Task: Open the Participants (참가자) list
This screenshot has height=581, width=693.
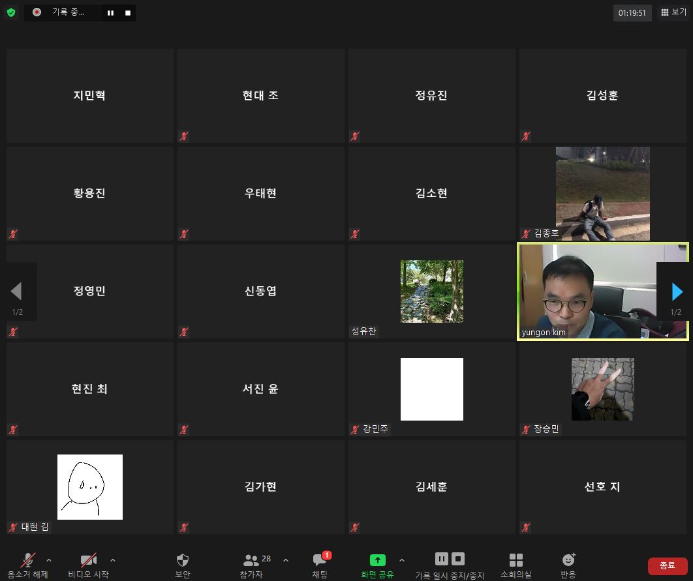Action: [x=251, y=565]
